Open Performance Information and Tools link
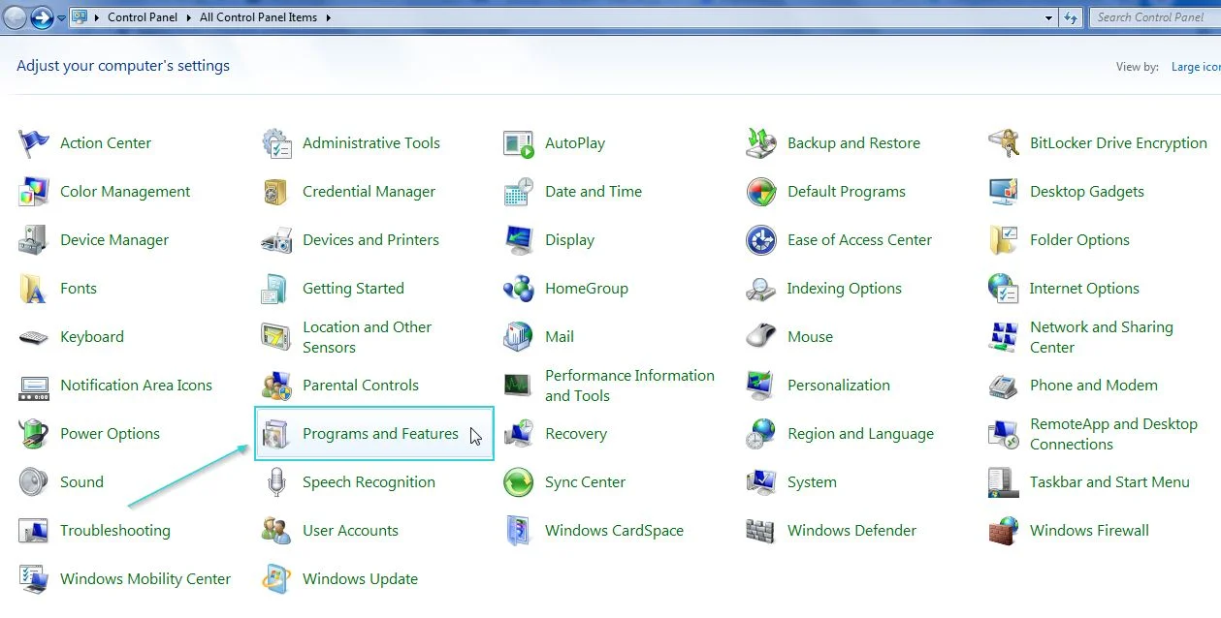Viewport: 1221px width, 618px height. [629, 386]
